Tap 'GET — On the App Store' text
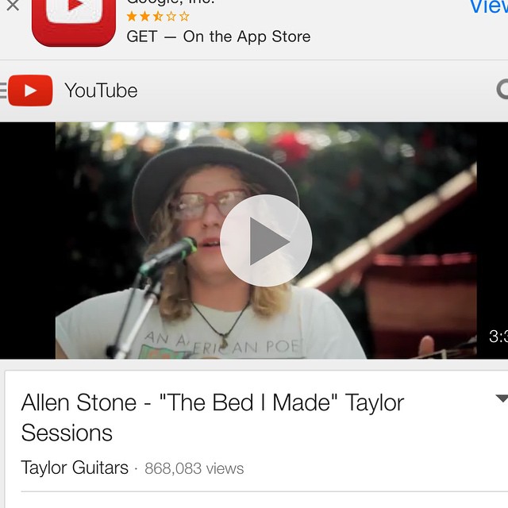This screenshot has width=508, height=508. click(x=219, y=37)
